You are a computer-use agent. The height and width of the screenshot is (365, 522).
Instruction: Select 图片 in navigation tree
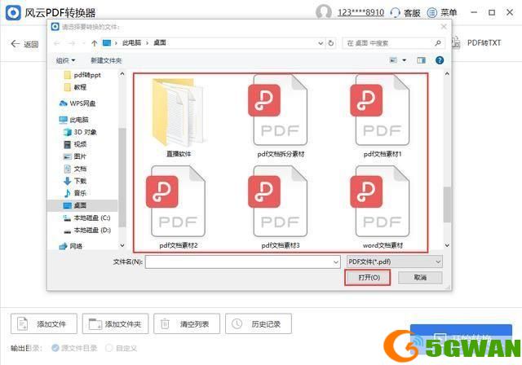75,156
